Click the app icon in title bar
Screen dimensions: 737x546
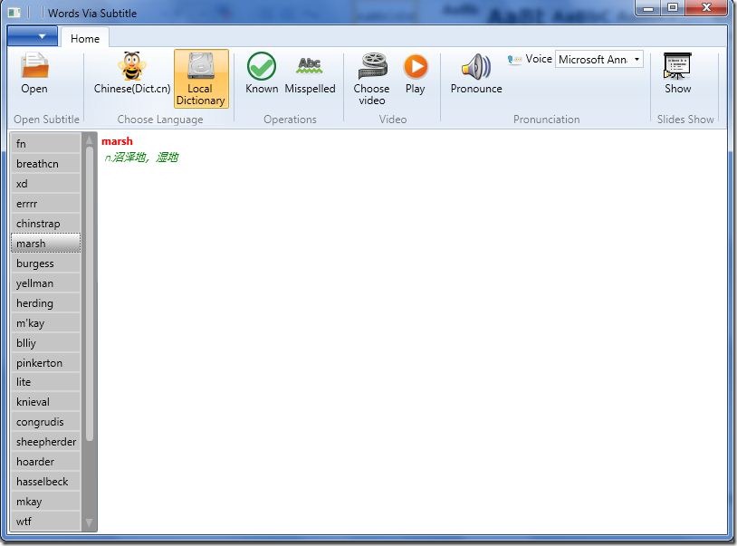pos(14,13)
